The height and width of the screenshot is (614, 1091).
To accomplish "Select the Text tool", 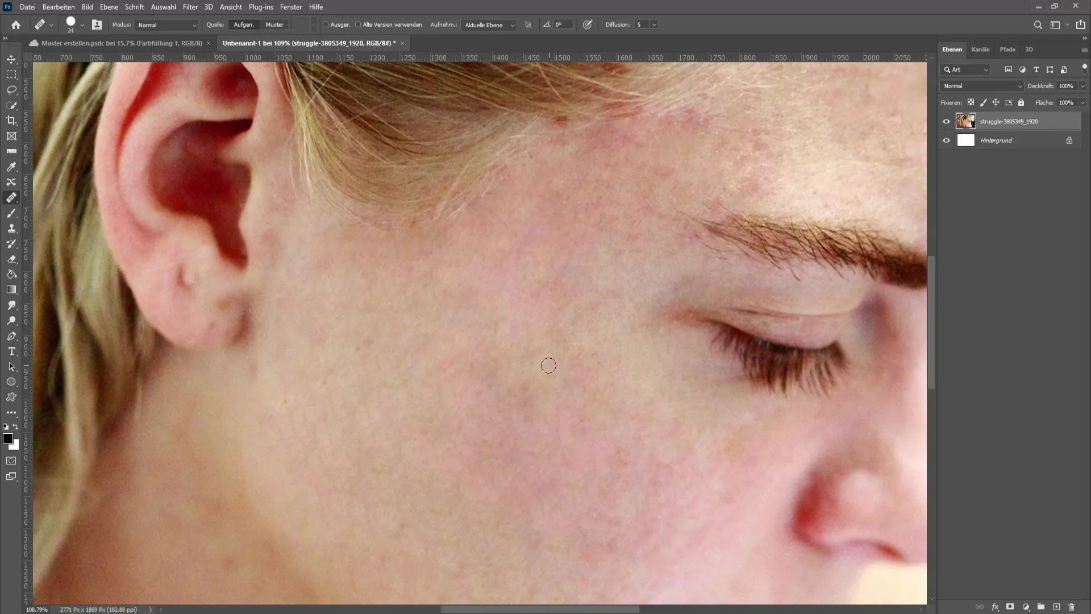I will point(11,351).
